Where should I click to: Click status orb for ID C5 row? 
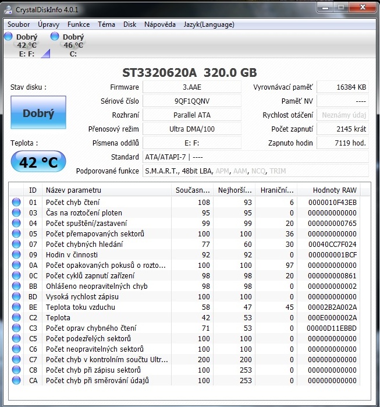click(16, 338)
